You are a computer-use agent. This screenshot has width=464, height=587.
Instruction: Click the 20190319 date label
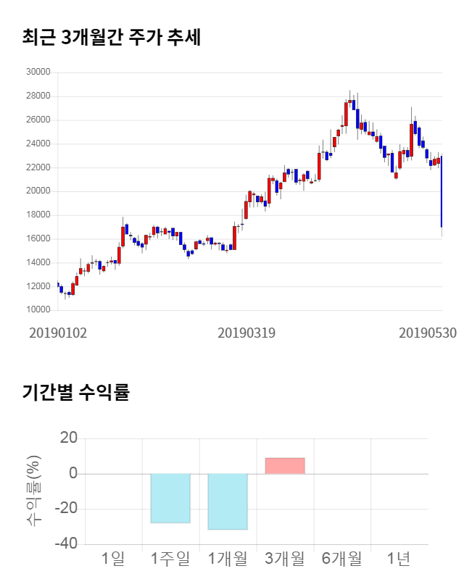click(x=247, y=333)
